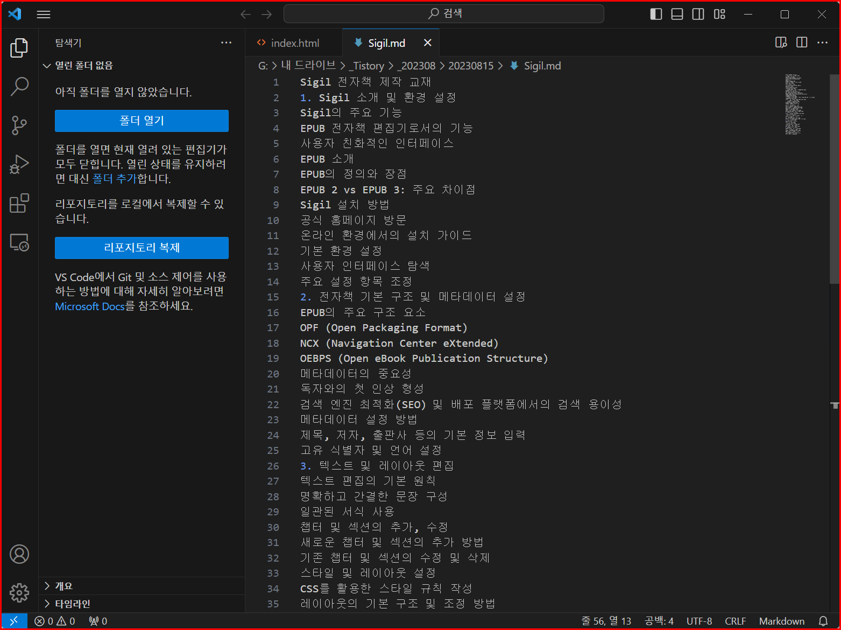The width and height of the screenshot is (841, 630).
Task: Click the 폴더 열기 button
Action: 142,121
